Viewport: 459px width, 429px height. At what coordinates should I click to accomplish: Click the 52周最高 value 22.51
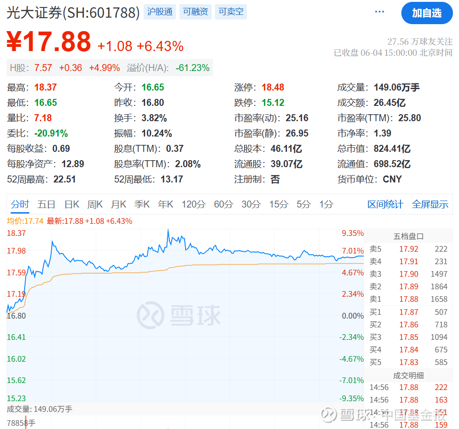click(64, 179)
